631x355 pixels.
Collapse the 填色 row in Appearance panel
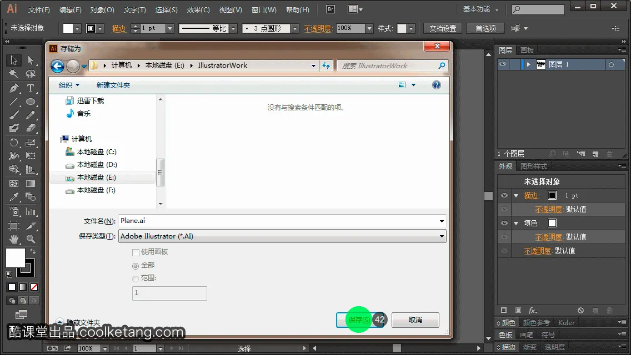pos(516,224)
